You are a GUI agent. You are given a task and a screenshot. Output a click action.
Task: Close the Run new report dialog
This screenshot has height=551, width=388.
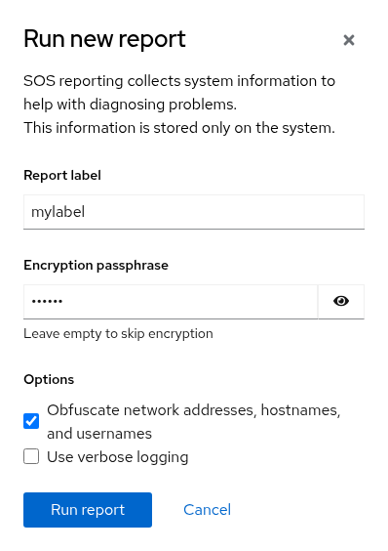(349, 40)
